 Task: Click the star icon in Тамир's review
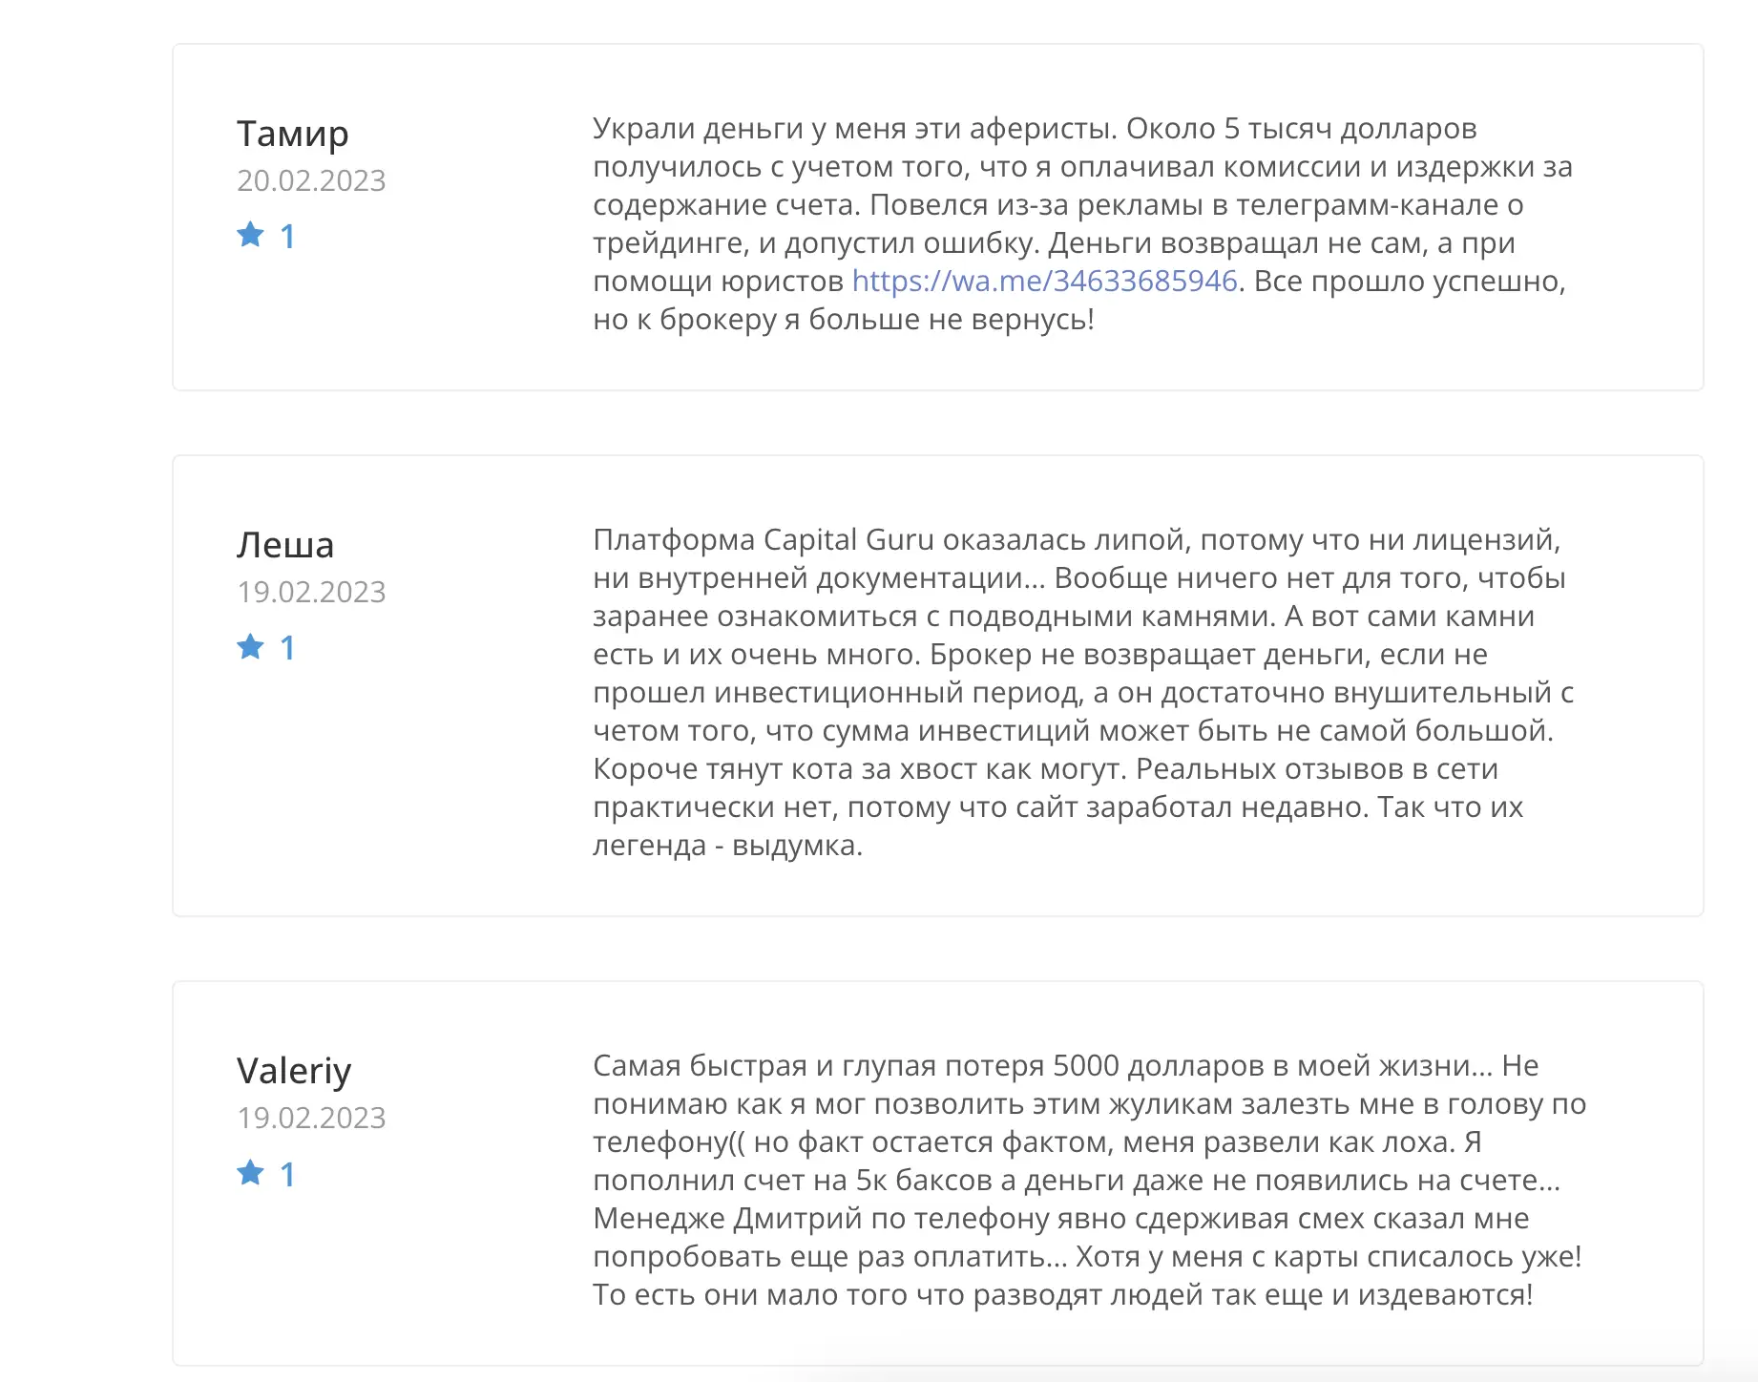[251, 235]
